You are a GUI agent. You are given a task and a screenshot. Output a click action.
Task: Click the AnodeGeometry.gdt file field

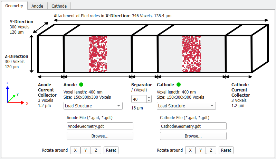[100, 126]
